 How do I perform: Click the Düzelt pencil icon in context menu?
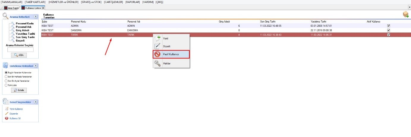pyautogui.click(x=158, y=46)
